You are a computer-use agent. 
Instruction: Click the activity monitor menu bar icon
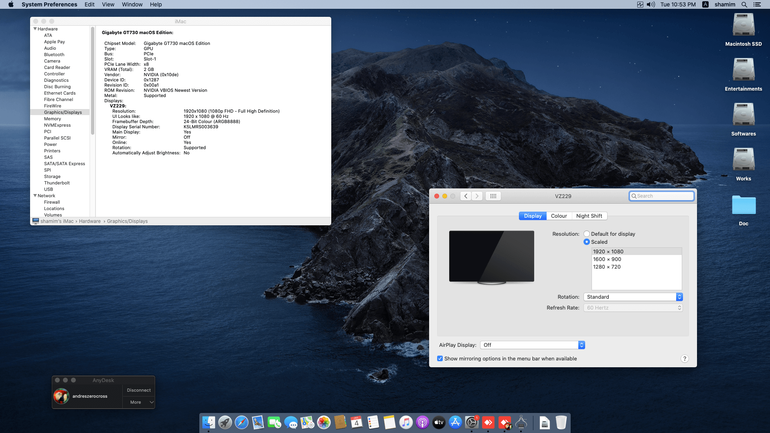tap(640, 4)
